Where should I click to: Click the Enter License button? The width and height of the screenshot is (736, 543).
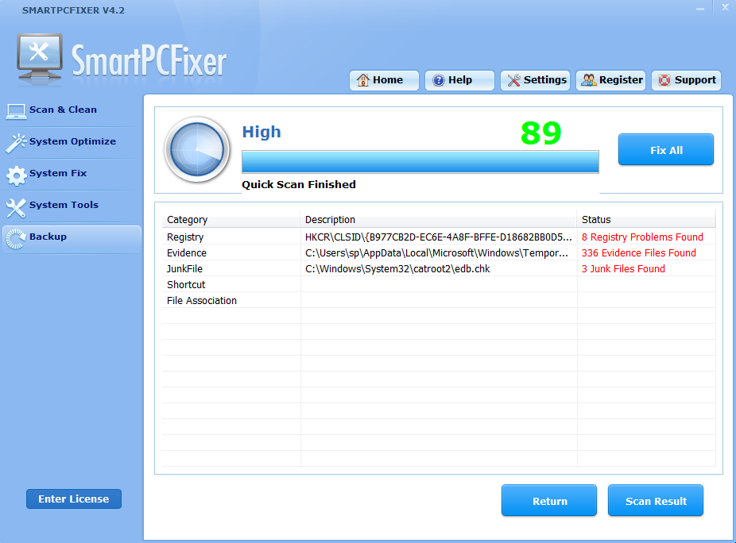pos(73,499)
